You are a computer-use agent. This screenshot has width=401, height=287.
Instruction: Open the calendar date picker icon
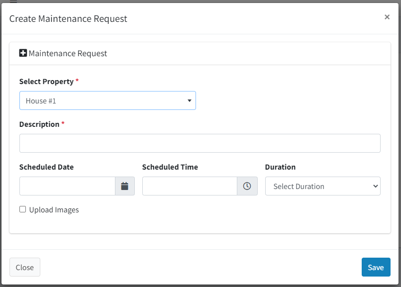click(125, 186)
